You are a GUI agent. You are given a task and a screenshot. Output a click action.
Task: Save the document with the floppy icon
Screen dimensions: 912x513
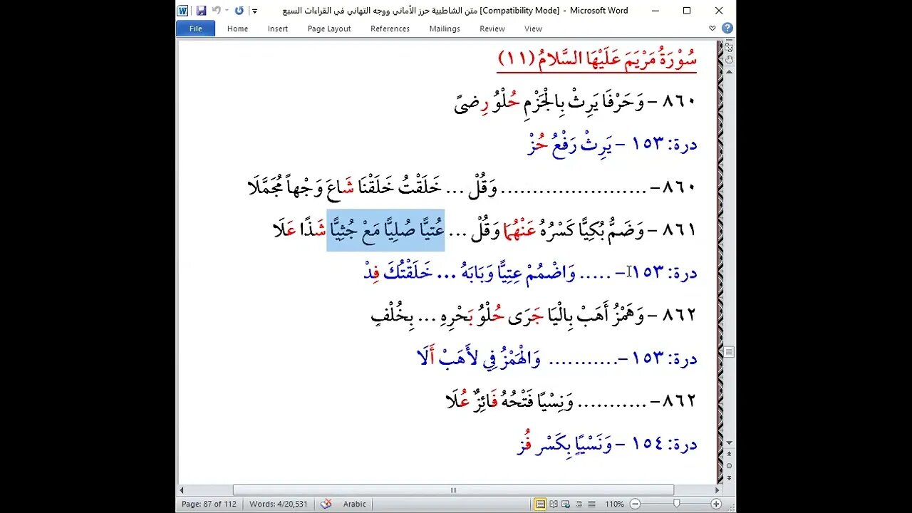coord(201,11)
